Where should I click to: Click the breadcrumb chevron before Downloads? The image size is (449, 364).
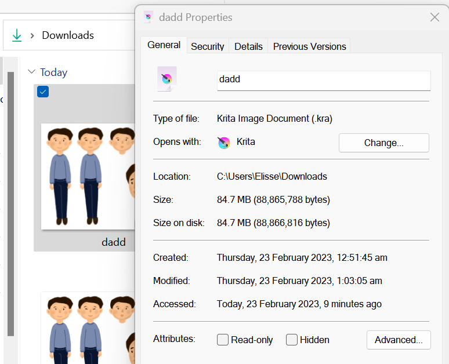point(32,35)
